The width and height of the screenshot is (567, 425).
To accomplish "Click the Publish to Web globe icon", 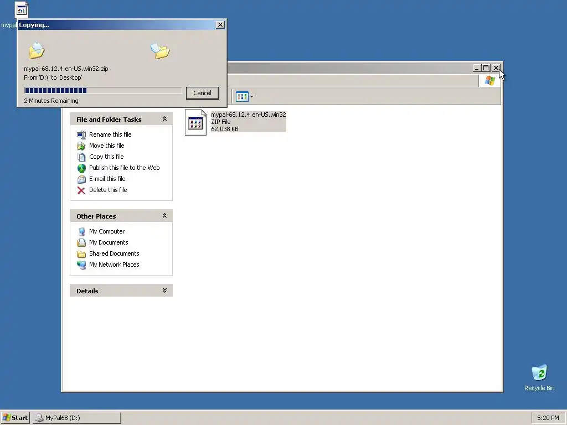I will [81, 168].
